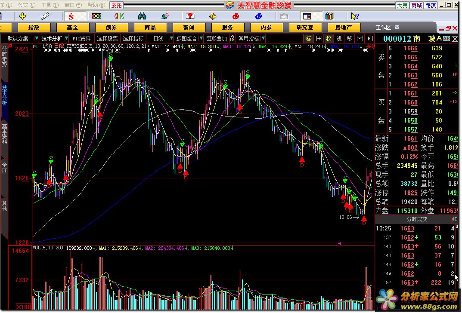Open the 研究室 category button

[305, 28]
